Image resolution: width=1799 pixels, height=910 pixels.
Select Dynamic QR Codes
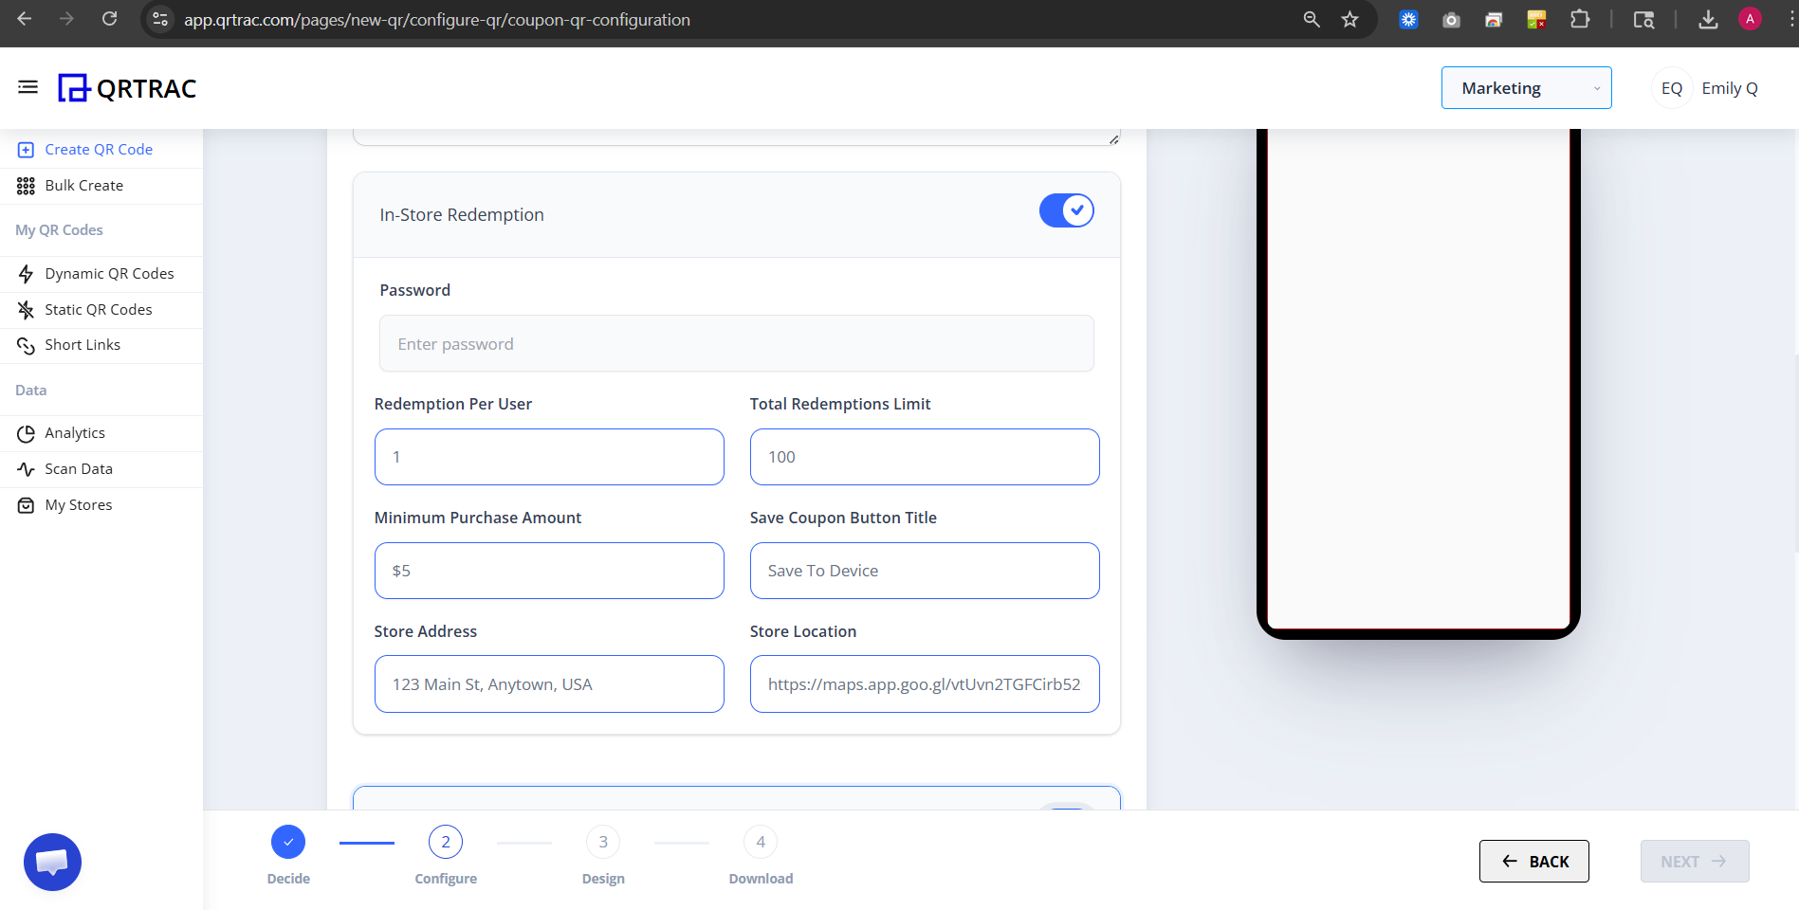(x=108, y=273)
